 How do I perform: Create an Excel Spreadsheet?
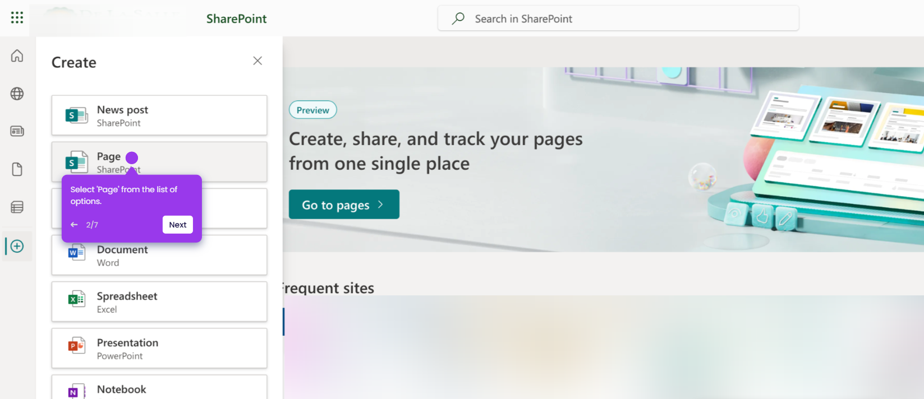159,301
